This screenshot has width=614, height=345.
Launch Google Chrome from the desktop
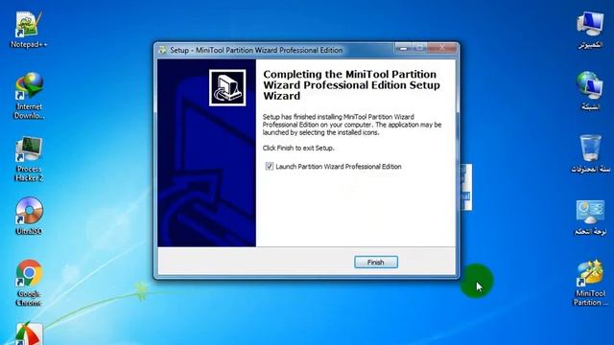[29, 283]
